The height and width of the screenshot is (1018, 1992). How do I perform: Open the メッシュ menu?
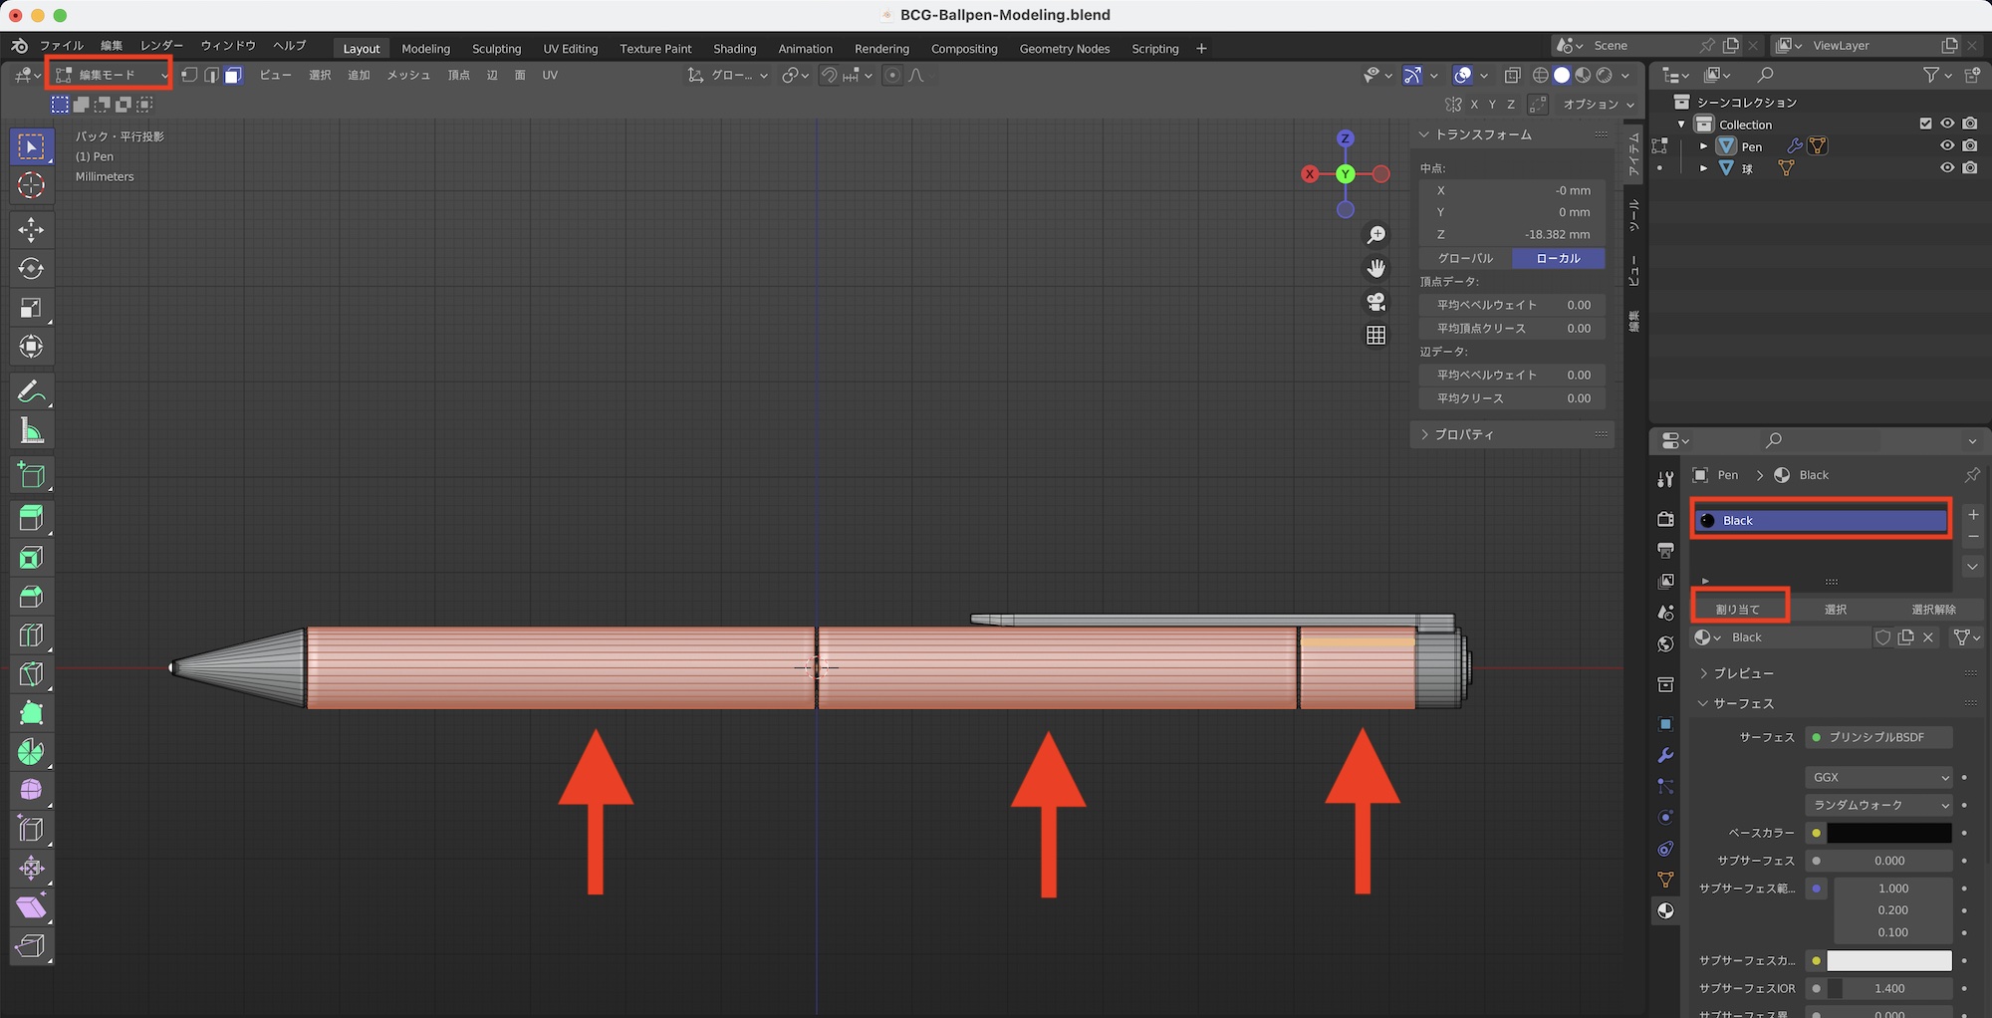click(x=408, y=76)
